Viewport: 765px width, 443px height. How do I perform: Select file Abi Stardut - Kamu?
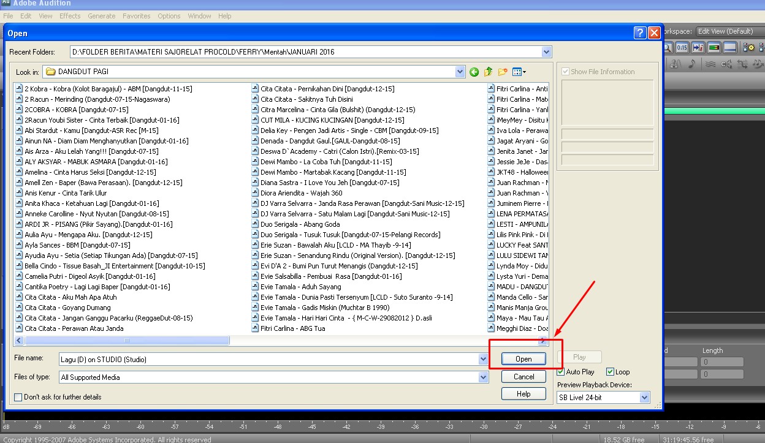[x=86, y=131]
